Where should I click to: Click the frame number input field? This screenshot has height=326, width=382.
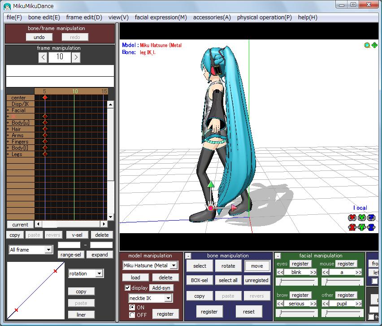[x=60, y=57]
